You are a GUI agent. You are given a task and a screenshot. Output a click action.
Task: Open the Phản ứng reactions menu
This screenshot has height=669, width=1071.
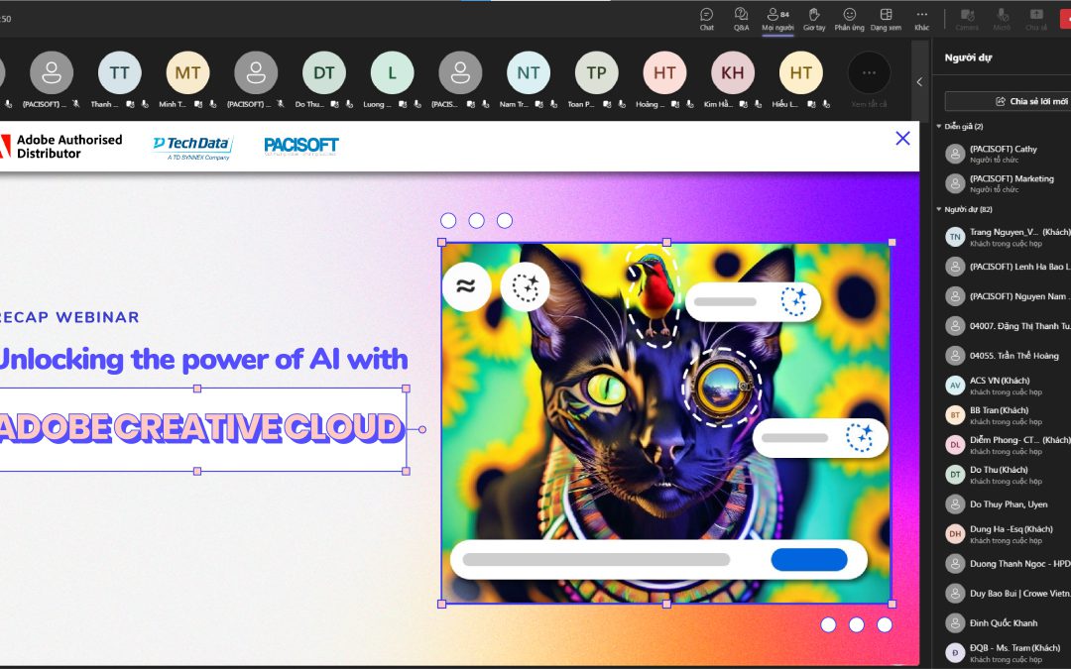[849, 19]
